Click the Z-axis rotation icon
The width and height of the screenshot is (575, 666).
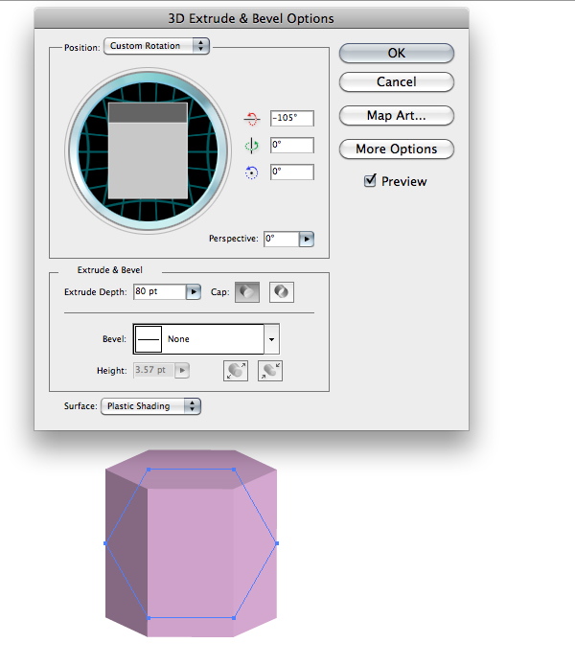click(x=251, y=172)
